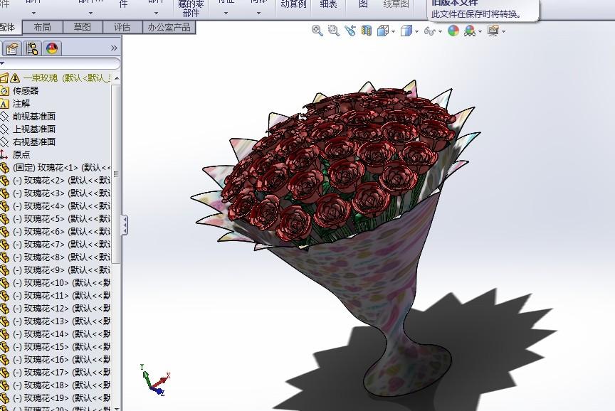Select the 玫瑰花<3> component
The height and width of the screenshot is (411, 615).
pos(62,193)
